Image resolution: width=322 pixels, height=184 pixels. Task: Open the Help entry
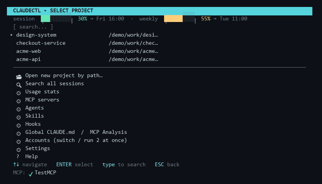32,157
